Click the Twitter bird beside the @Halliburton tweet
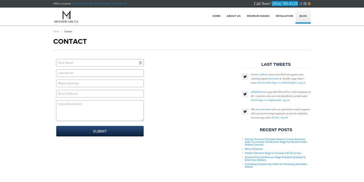 245,94
